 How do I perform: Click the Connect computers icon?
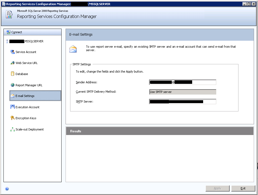click(8, 32)
